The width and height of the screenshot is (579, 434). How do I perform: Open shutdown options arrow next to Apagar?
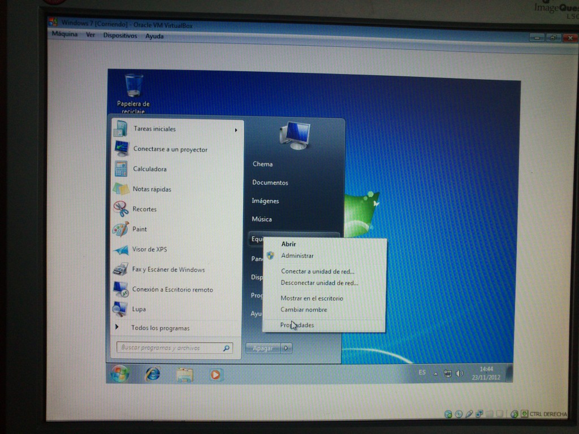[x=287, y=348]
